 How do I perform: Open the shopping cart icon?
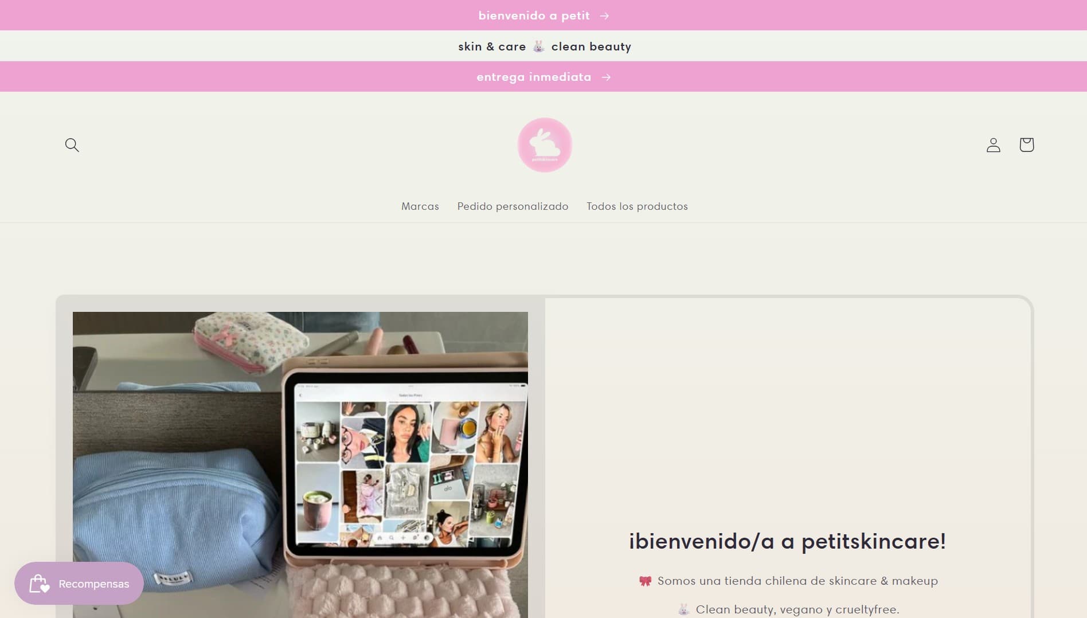tap(1027, 145)
